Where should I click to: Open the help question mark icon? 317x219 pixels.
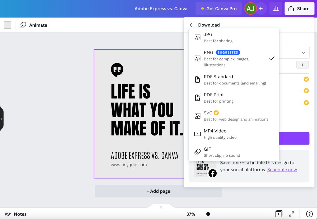(x=309, y=214)
